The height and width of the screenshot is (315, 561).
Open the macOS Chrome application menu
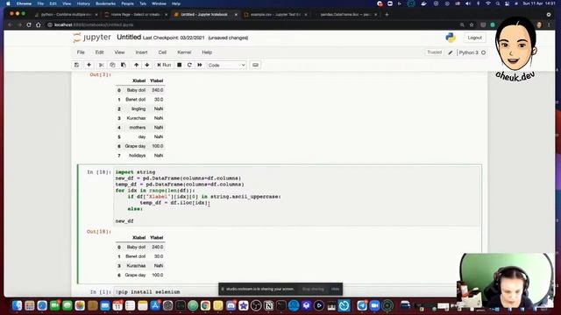pyautogui.click(x=24, y=3)
